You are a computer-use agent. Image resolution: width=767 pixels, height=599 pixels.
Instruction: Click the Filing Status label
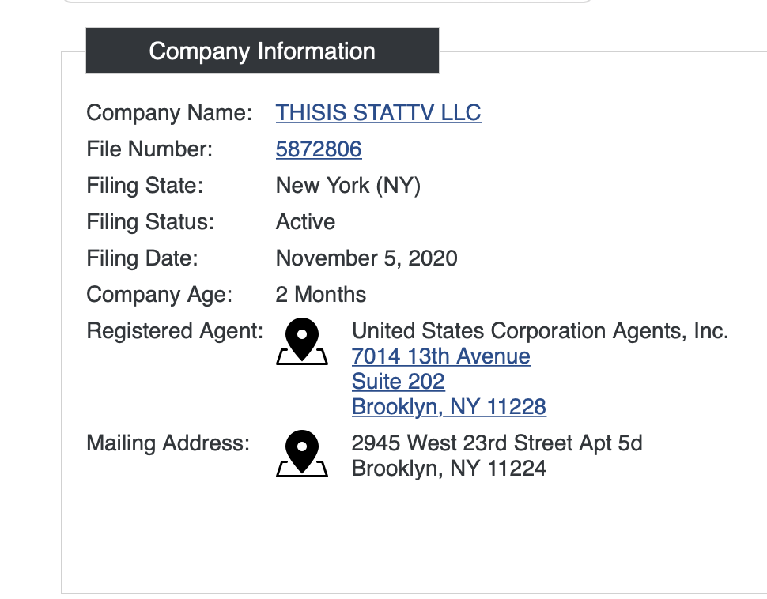[150, 222]
